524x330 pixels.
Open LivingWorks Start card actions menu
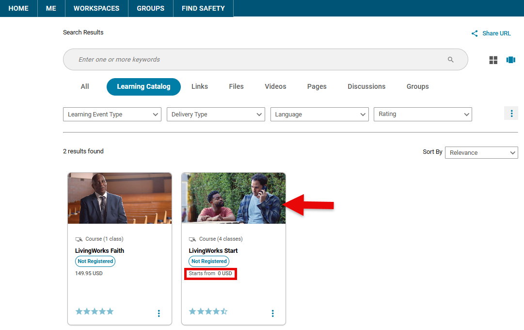point(273,313)
